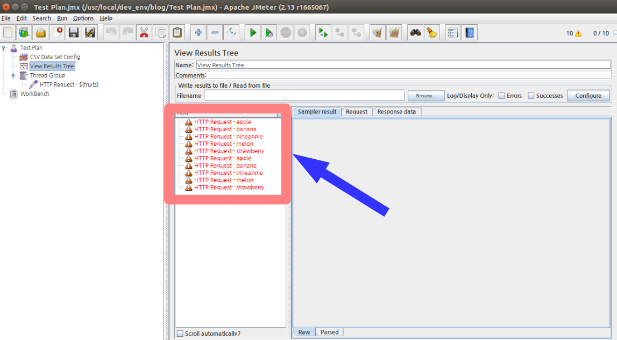Collapse all nodes with the minus icon
Image resolution: width=617 pixels, height=340 pixels.
click(x=215, y=32)
